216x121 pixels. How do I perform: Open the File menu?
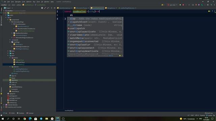tap(5, 2)
